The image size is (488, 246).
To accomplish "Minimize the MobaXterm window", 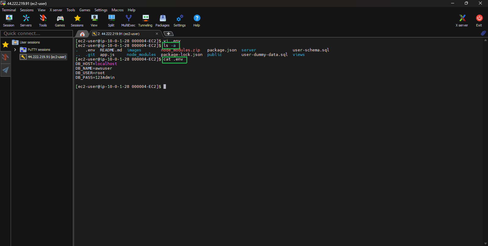I will [453, 3].
